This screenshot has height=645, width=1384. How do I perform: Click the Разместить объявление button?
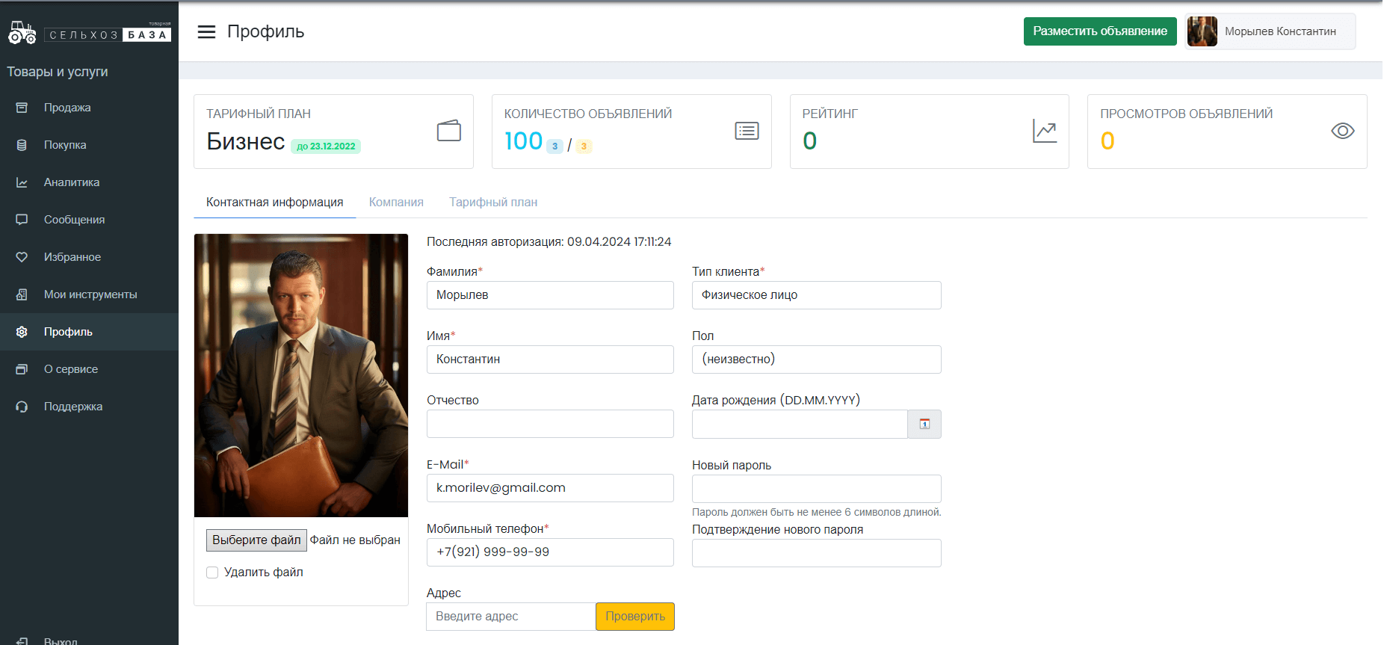pos(1099,31)
